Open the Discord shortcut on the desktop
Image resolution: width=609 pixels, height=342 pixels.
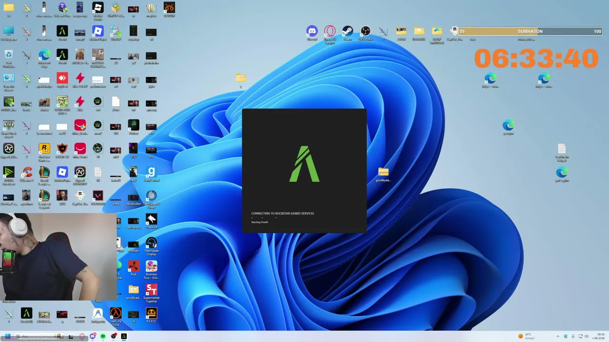pyautogui.click(x=312, y=33)
